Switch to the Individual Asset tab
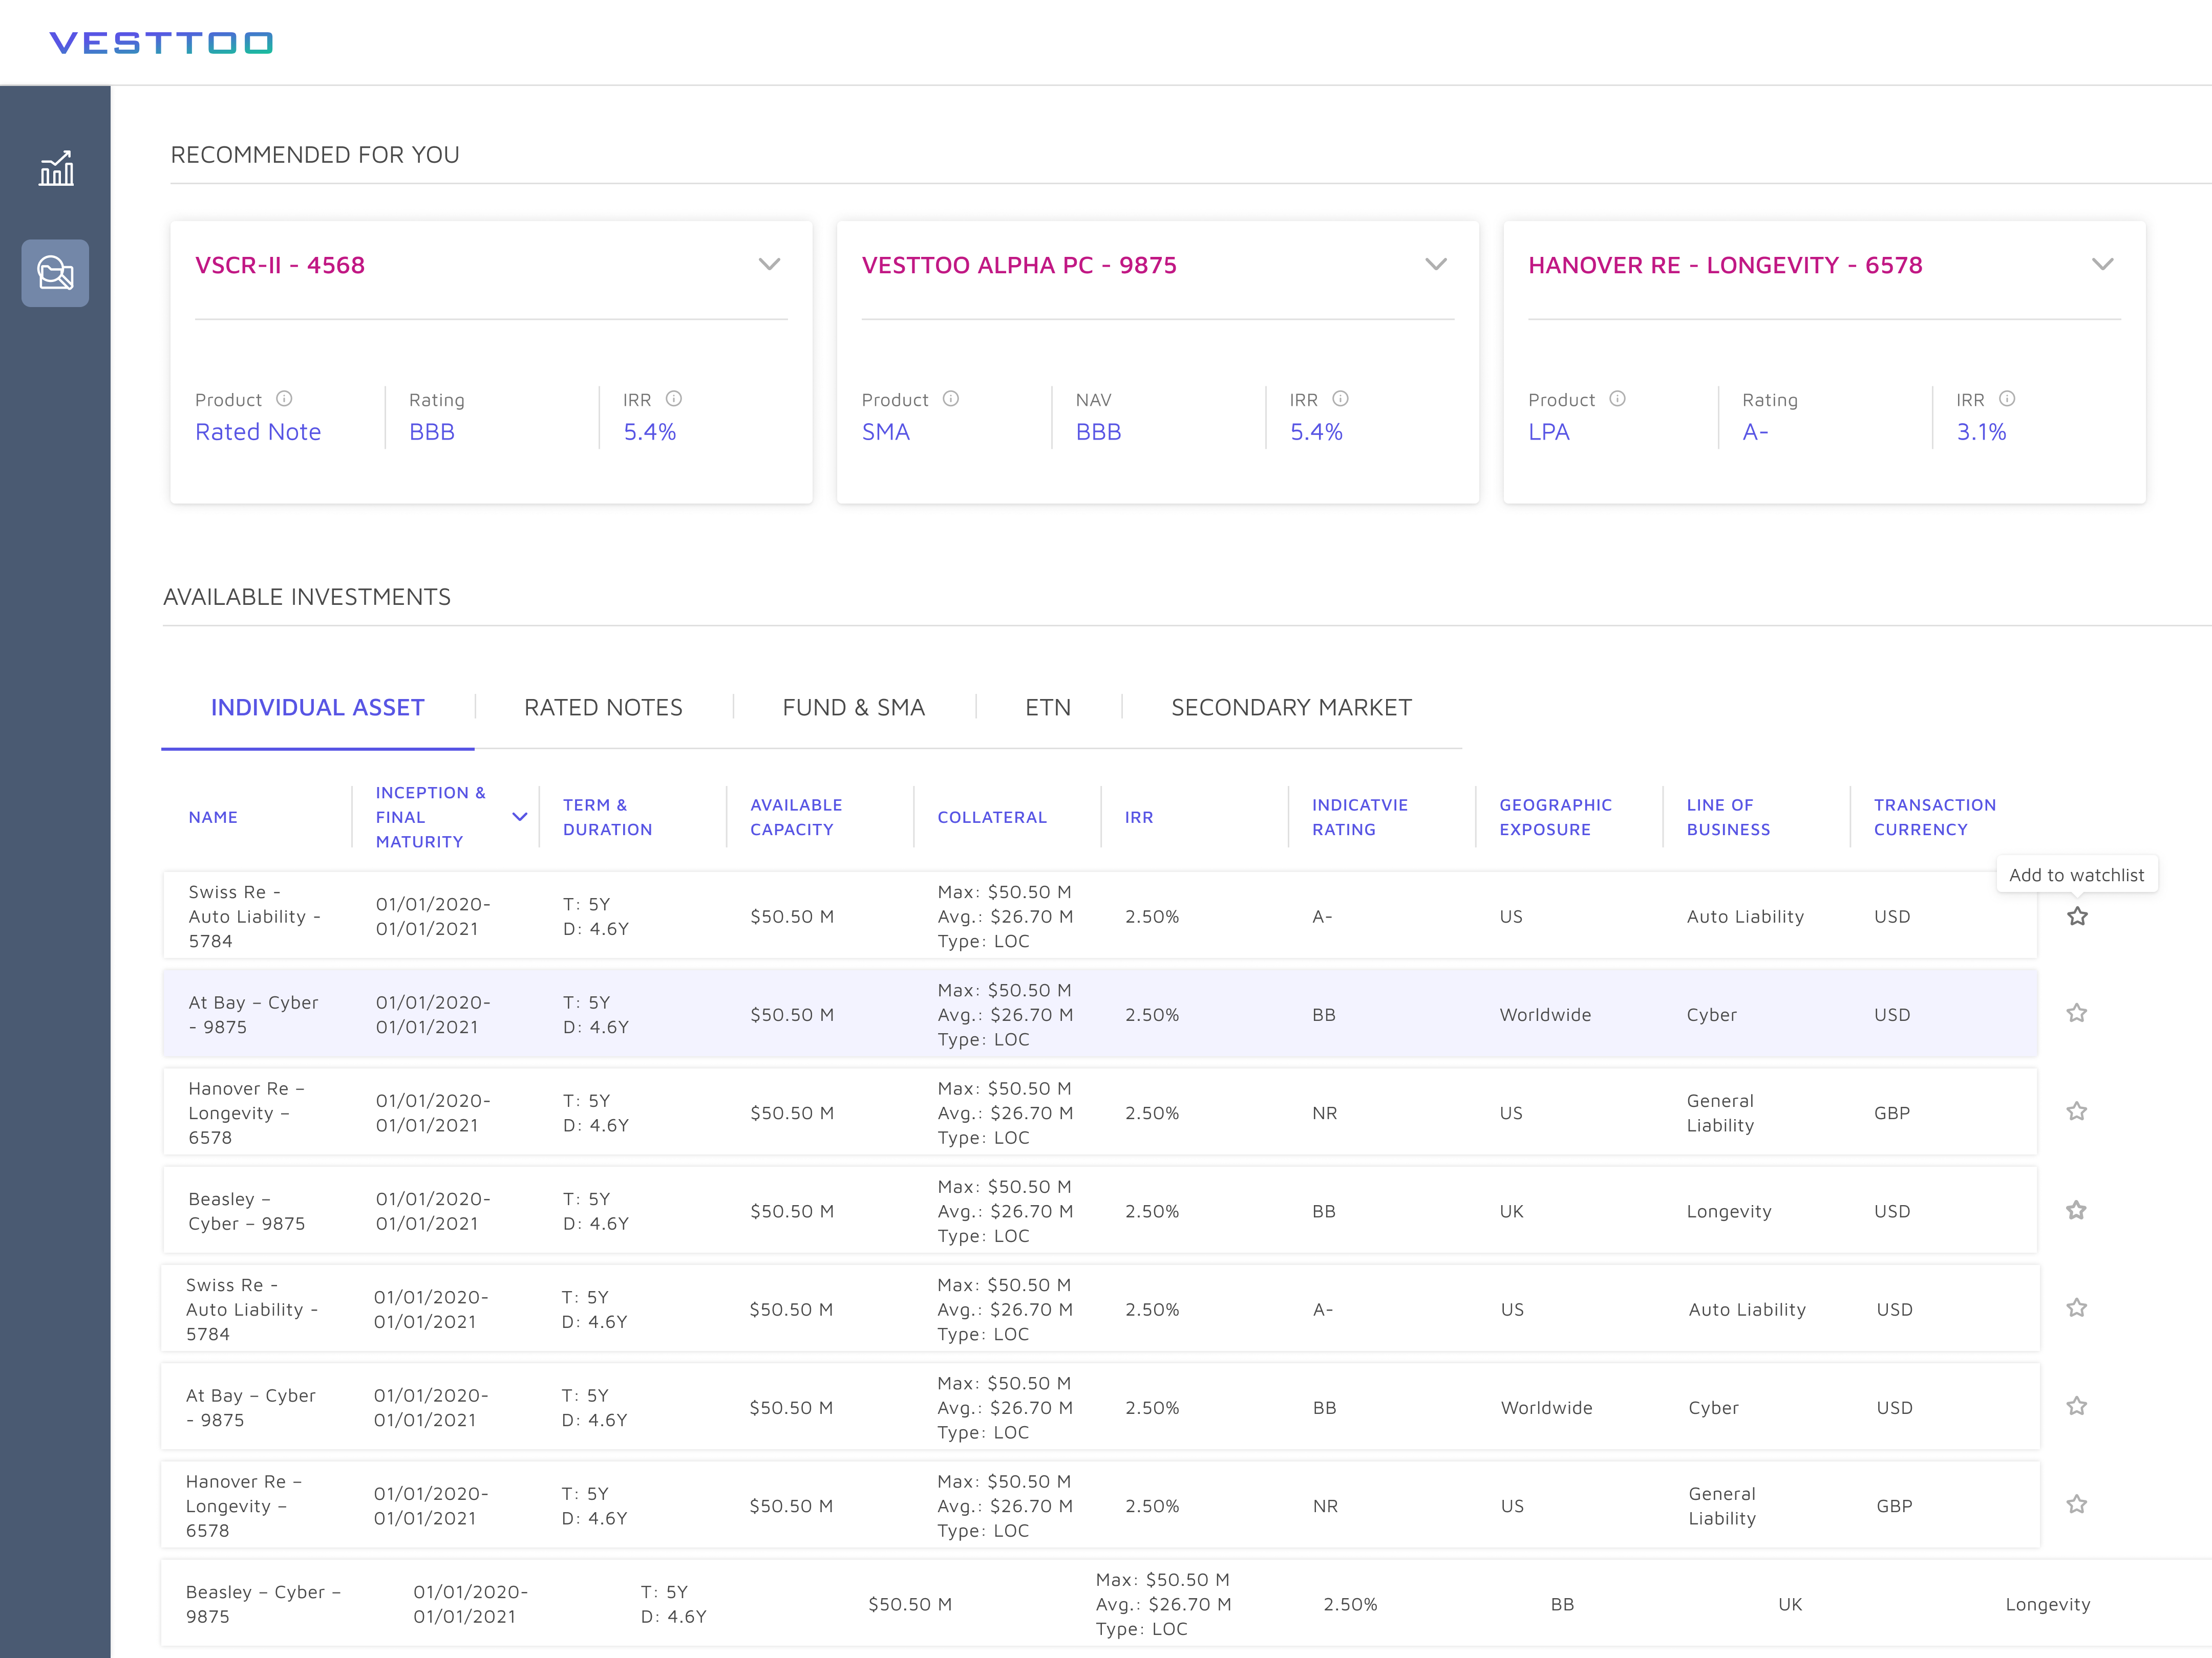 pyautogui.click(x=317, y=708)
